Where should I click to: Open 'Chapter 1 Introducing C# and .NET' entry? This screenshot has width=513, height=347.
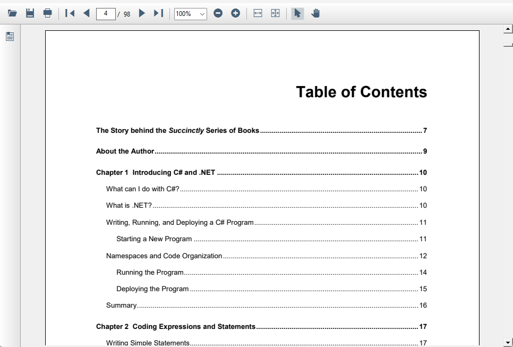[x=261, y=173]
